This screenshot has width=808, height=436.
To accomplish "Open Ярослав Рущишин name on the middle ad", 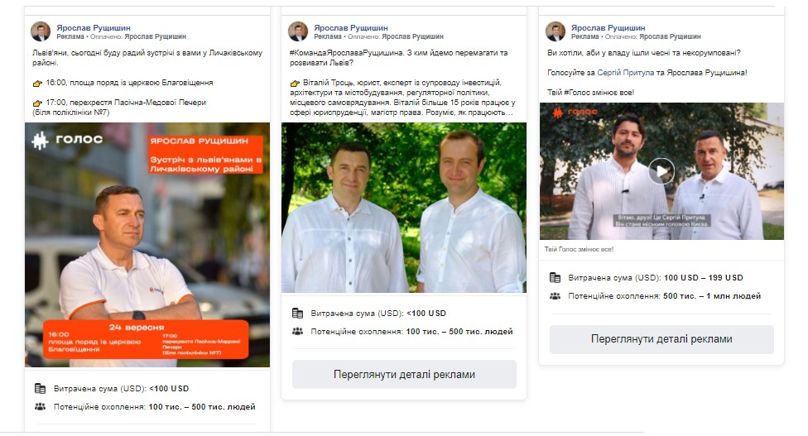I will click(x=351, y=28).
